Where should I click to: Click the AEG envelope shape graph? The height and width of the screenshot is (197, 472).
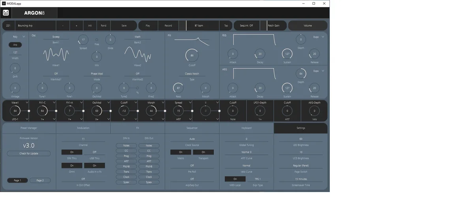click(254, 74)
